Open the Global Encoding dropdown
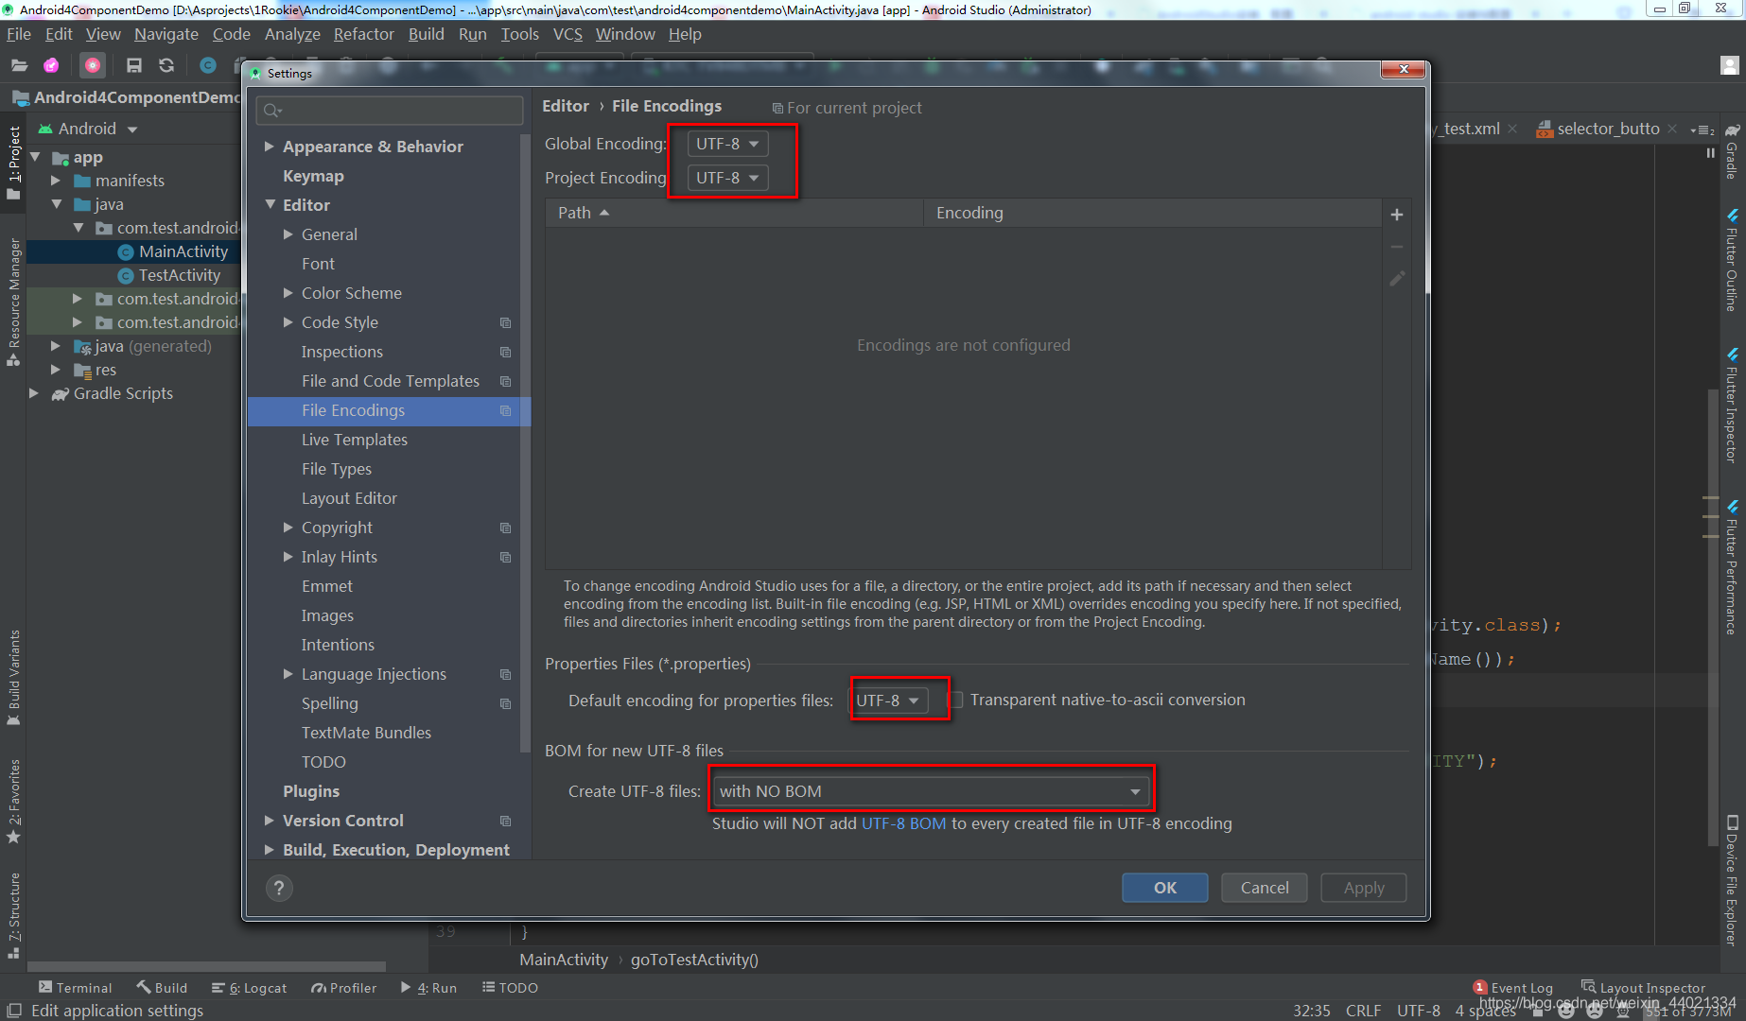1746x1021 pixels. [727, 144]
